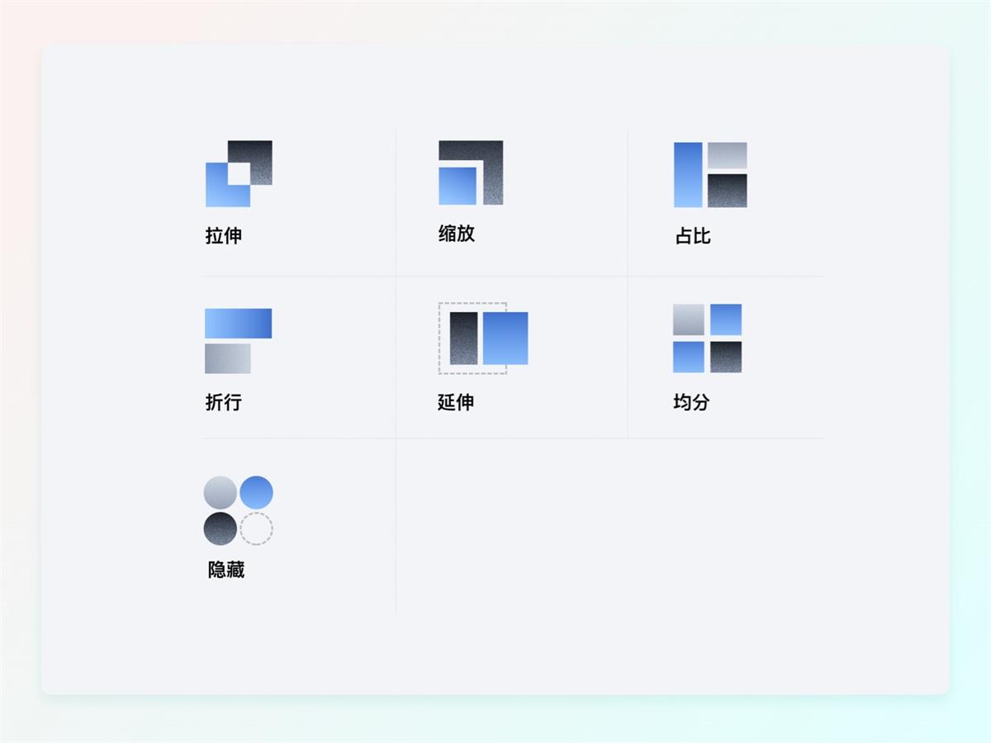Image resolution: width=991 pixels, height=743 pixels.
Task: Select the 均分 (equal split) four-square icon
Action: click(x=707, y=338)
